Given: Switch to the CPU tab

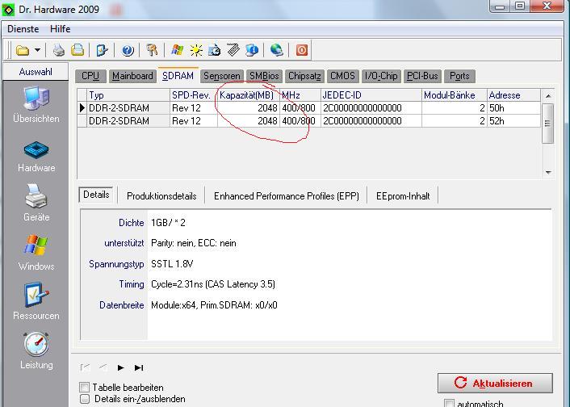Looking at the screenshot, I should point(90,76).
